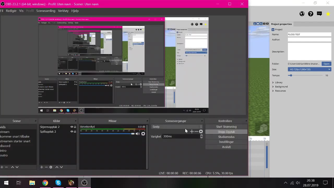This screenshot has height=188, width=334.
Task: Open Mine-imator help question mark icon
Action: [311, 14]
